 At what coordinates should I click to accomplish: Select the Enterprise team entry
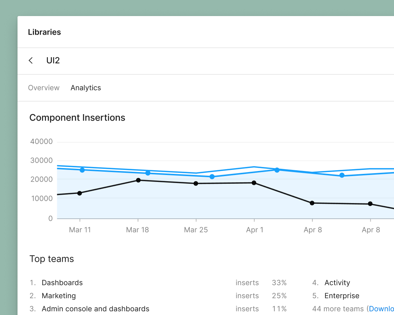342,296
